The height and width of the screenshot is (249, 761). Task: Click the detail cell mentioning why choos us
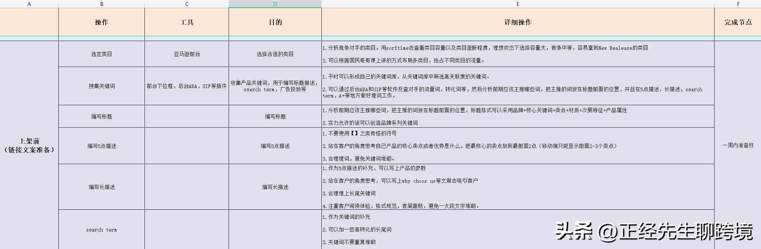[518, 187]
